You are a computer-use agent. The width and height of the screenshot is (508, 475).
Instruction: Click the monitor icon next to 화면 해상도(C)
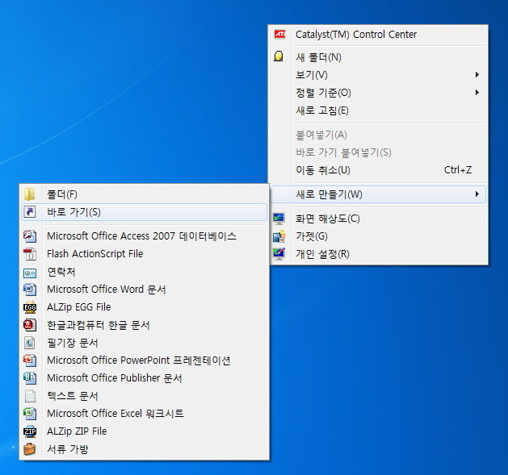coord(279,219)
